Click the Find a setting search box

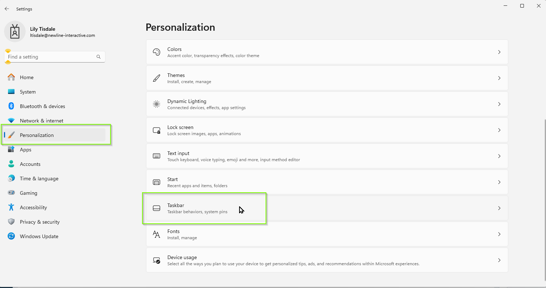(x=54, y=57)
